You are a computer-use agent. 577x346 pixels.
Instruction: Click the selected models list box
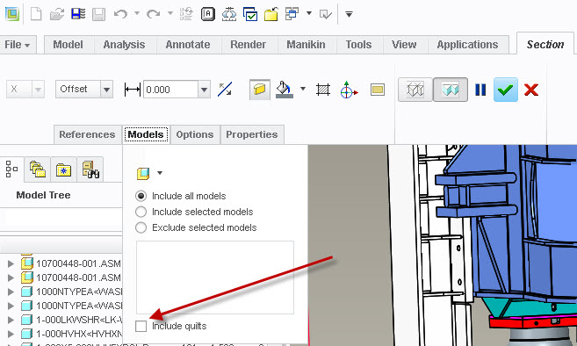pos(215,278)
